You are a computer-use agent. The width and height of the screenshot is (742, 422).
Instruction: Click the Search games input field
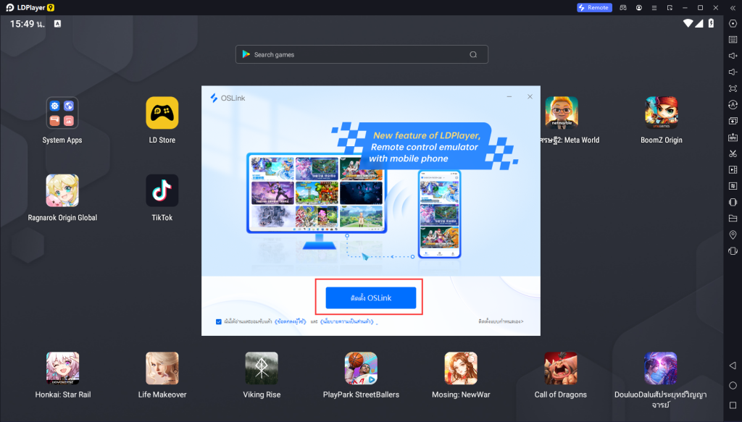(361, 54)
